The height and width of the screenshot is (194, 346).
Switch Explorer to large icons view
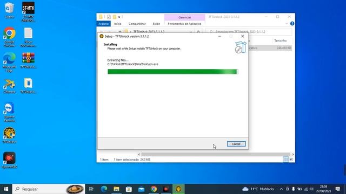[291, 160]
